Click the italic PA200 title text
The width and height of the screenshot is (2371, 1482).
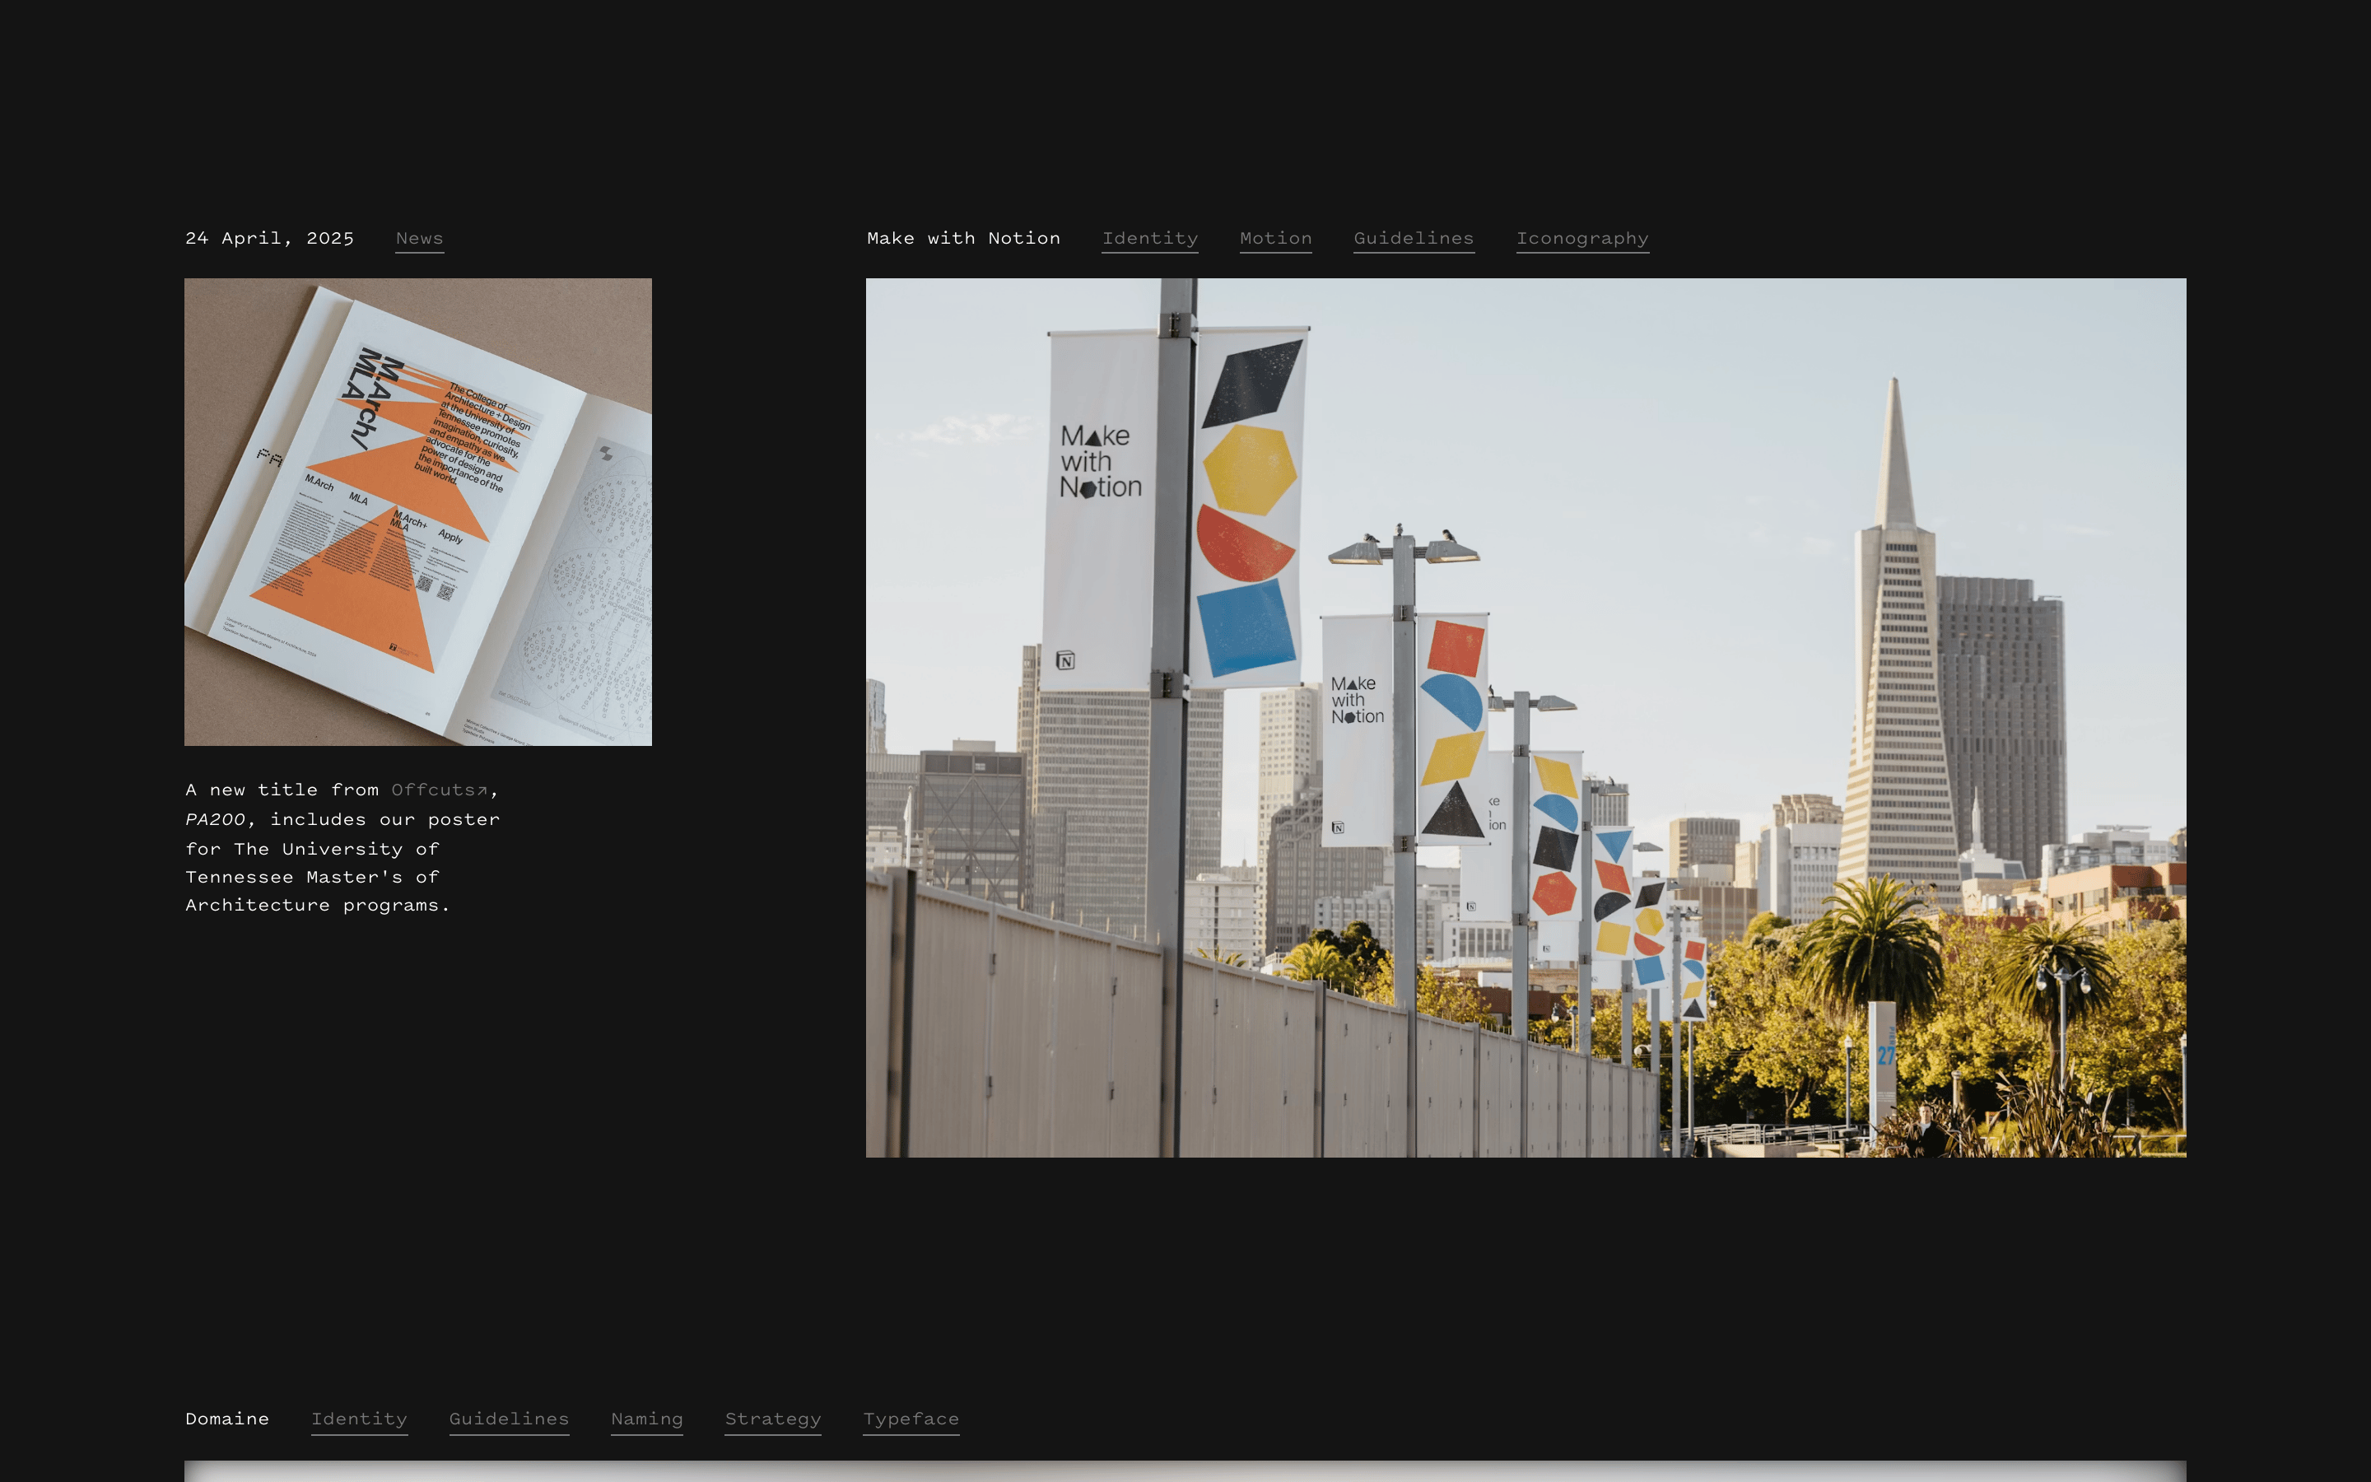coord(216,819)
